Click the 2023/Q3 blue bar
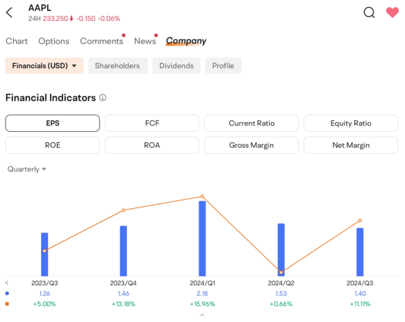This screenshot has height=322, width=405. [x=44, y=254]
